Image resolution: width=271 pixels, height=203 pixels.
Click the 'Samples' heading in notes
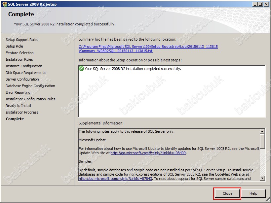85,161
